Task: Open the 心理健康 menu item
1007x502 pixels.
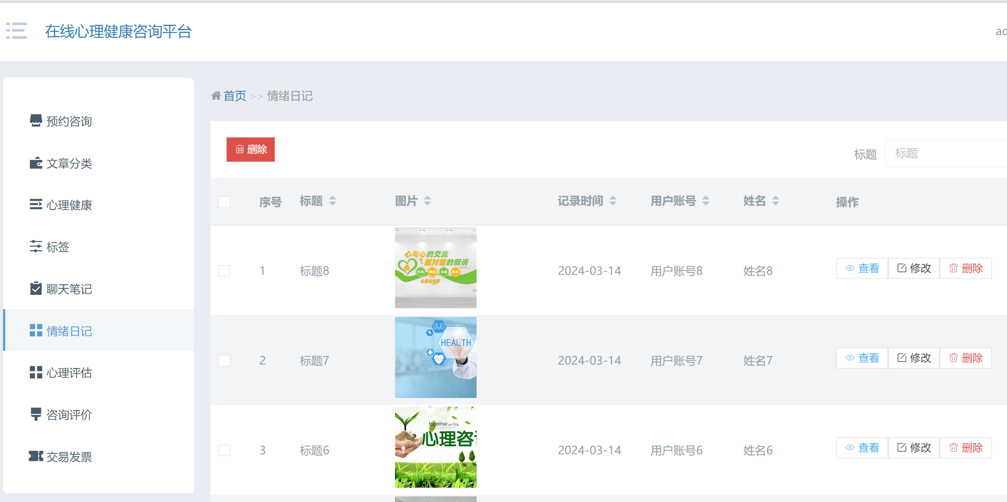Action: click(69, 205)
